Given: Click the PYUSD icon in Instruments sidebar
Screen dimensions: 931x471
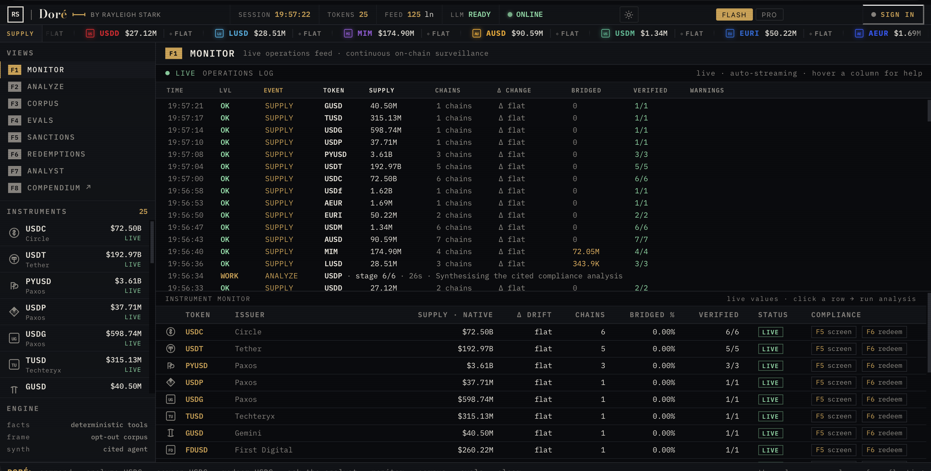Looking at the screenshot, I should point(14,285).
